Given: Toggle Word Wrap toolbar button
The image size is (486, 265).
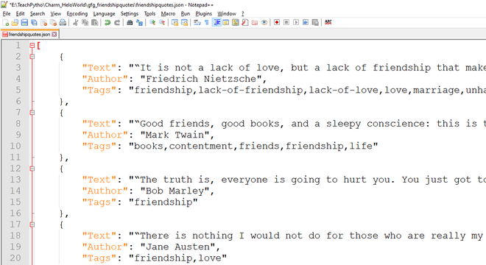Looking at the screenshot, I should 197,22.
